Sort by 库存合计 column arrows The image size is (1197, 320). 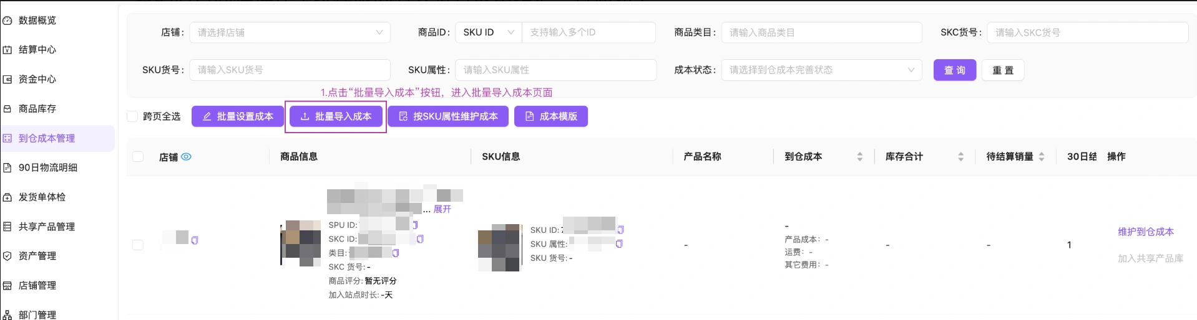(960, 157)
